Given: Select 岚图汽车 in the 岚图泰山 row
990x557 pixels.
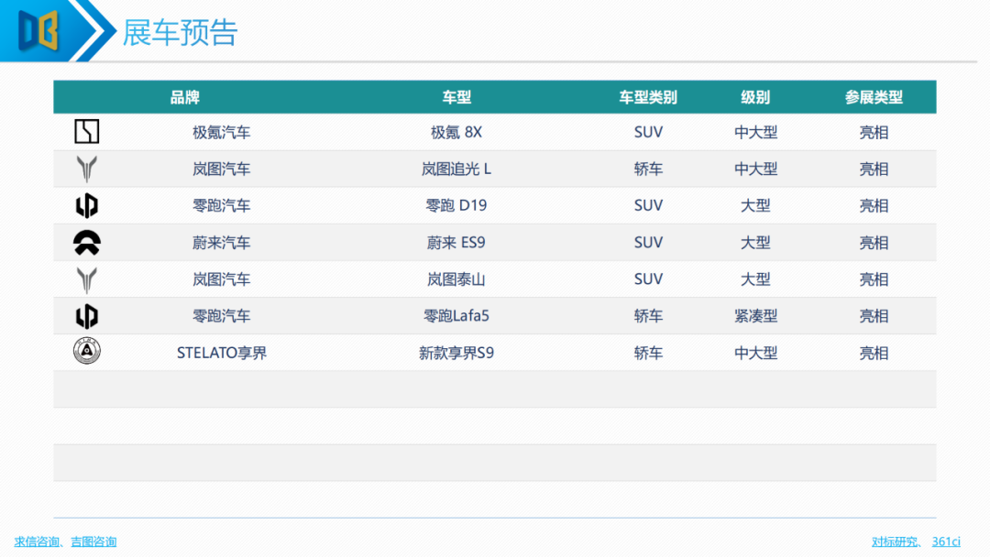Looking at the screenshot, I should 222,279.
